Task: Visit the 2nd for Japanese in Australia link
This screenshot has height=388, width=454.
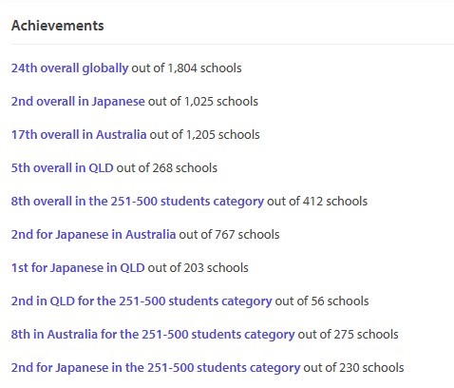Action: [x=93, y=235]
